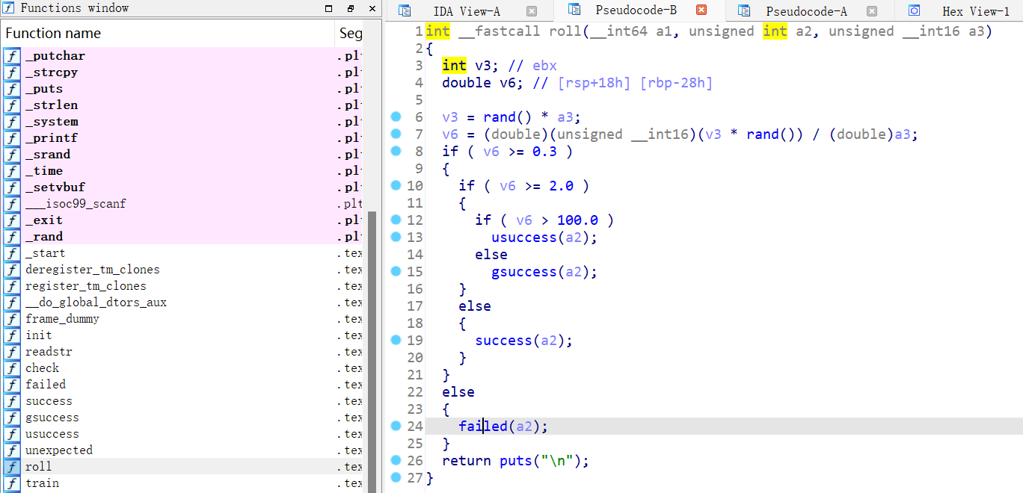Toggle breakpoint dot on line 19
Viewport: 1023px width, 493px height.
(x=396, y=340)
